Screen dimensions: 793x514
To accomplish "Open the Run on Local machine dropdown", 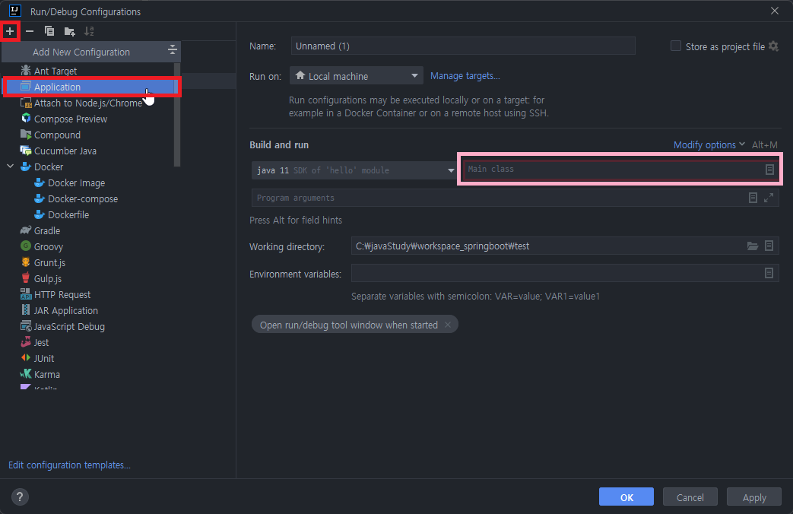I will (356, 76).
